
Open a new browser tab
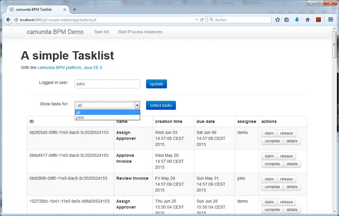pos(75,10)
